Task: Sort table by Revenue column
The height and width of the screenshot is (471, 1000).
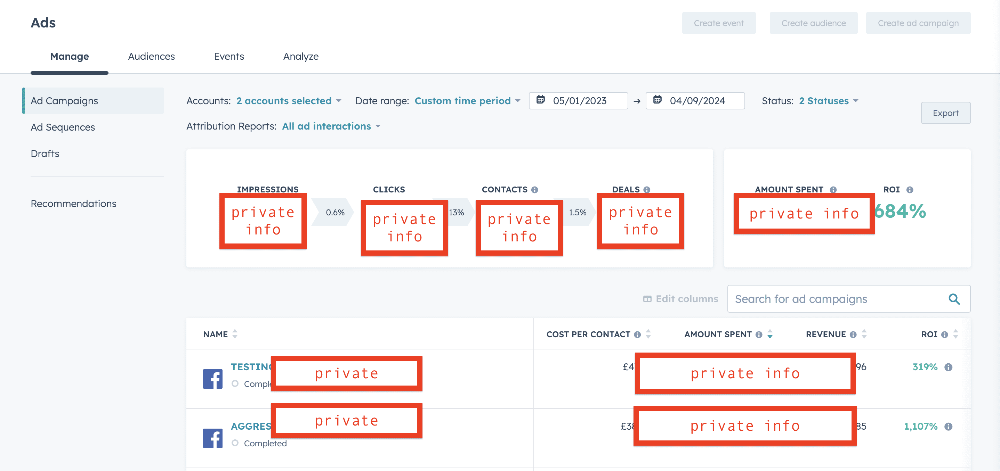Action: tap(864, 334)
